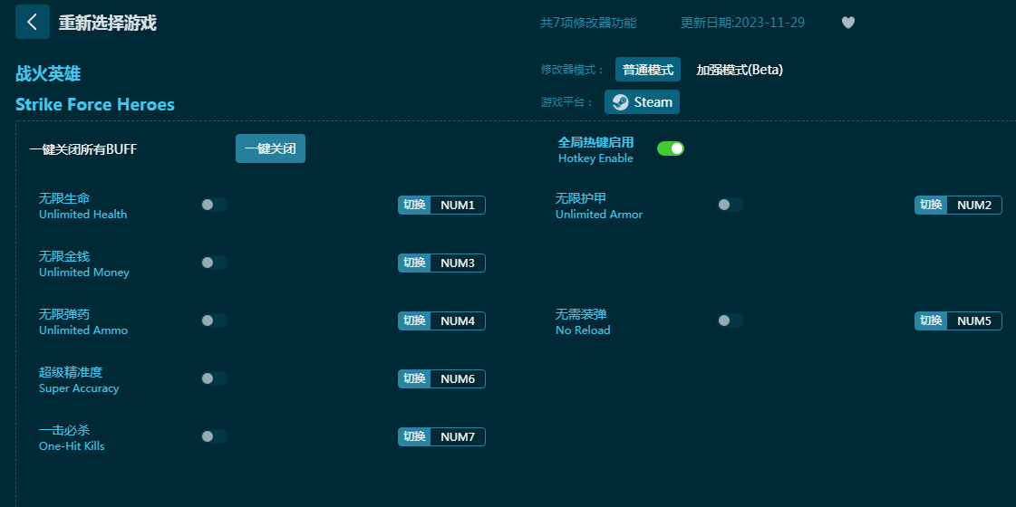
Task: Click the 更新日期:2023-11-29 text
Action: click(742, 23)
